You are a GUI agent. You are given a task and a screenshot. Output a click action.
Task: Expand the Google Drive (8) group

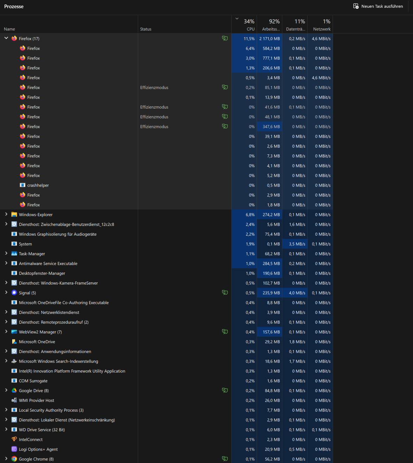6,390
